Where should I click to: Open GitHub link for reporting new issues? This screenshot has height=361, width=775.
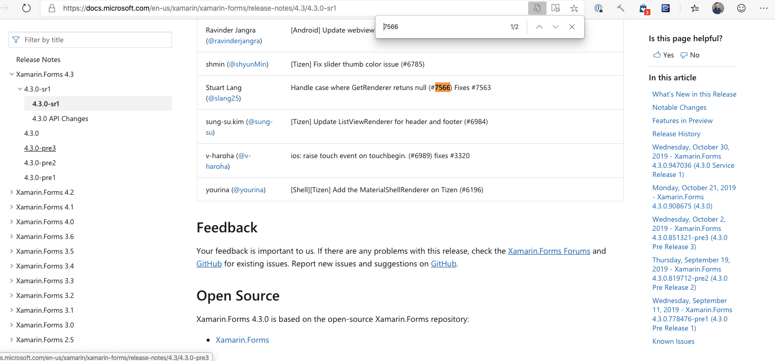tap(444, 264)
